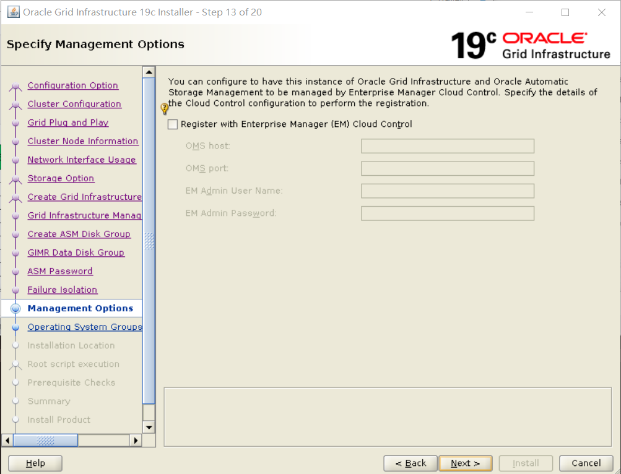Click step list scroll up arrow
The height and width of the screenshot is (474, 621).
coord(149,72)
